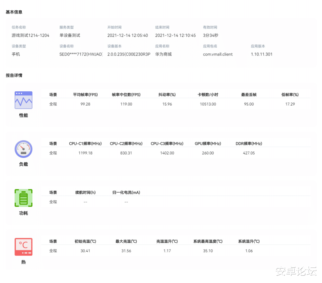Click the 功耗 battery icon
322x283 pixels.
(x=23, y=198)
